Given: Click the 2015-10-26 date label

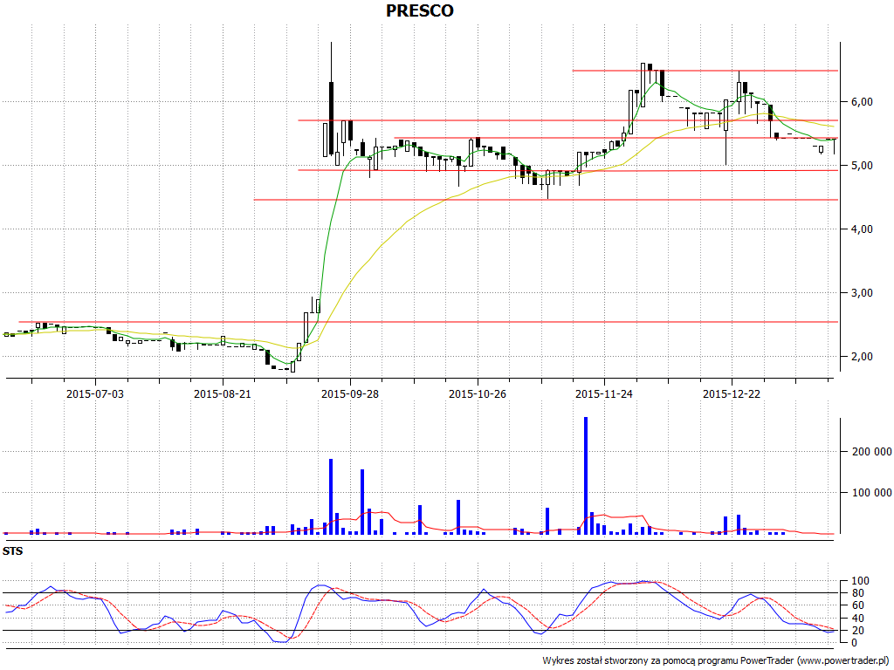Looking at the screenshot, I should pos(478,393).
